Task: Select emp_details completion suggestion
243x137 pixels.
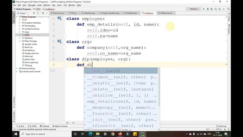Action: [x=121, y=102]
